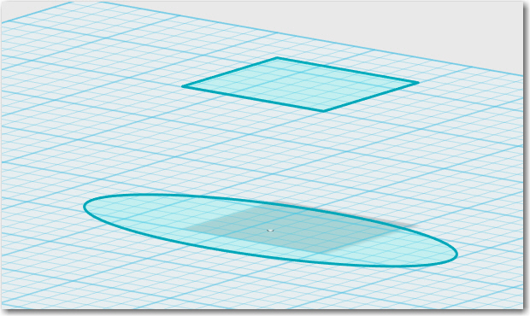
Task: Click the rectangle's leftmost corner vertex
Action: pos(183,86)
